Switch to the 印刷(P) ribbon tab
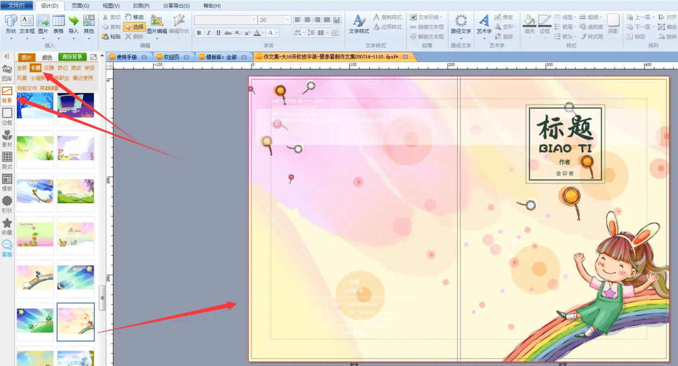This screenshot has height=366, width=678. (x=141, y=6)
